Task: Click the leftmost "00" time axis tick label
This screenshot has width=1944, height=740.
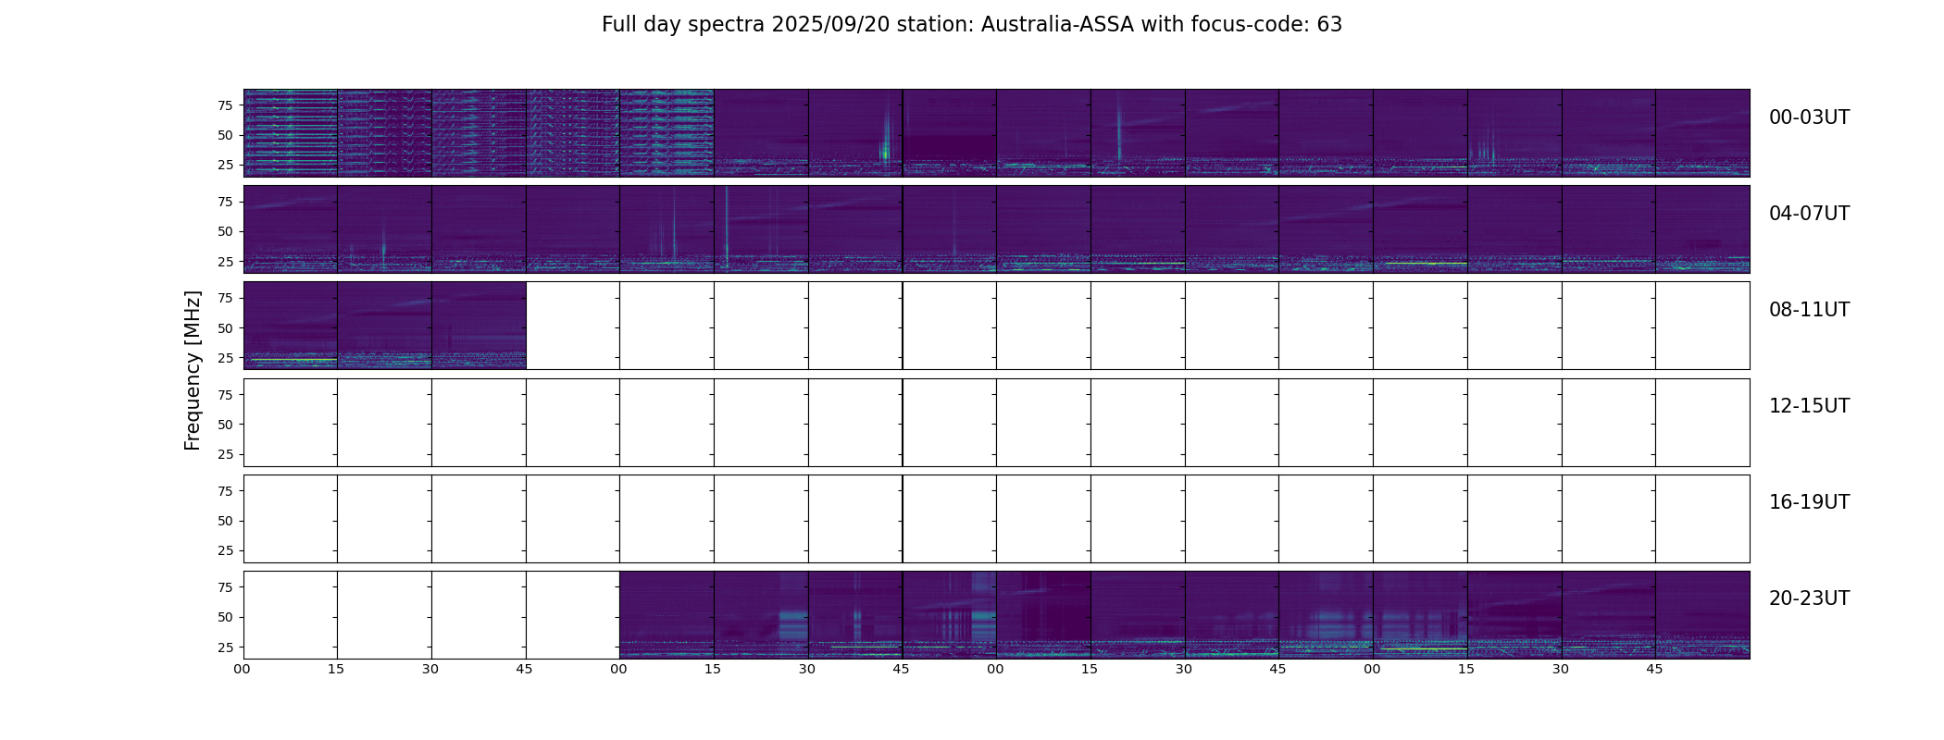Action: click(243, 669)
